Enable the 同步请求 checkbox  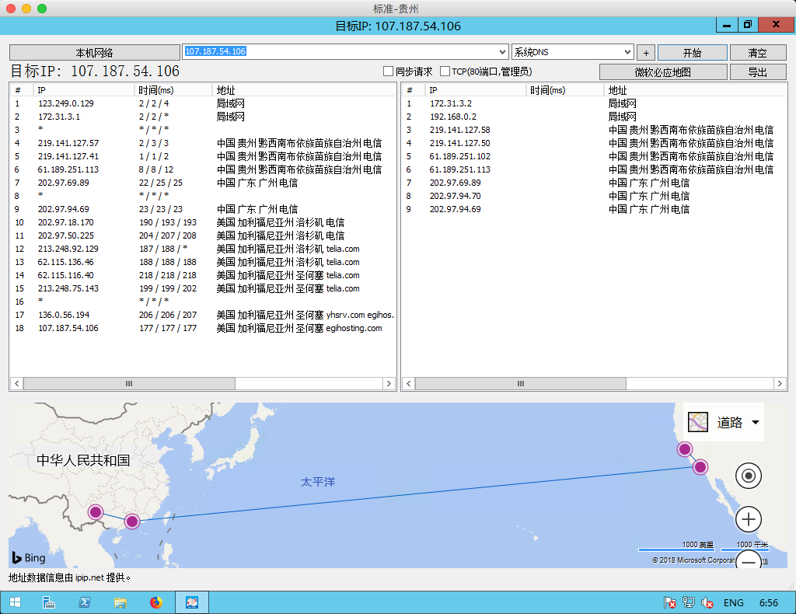click(x=389, y=72)
